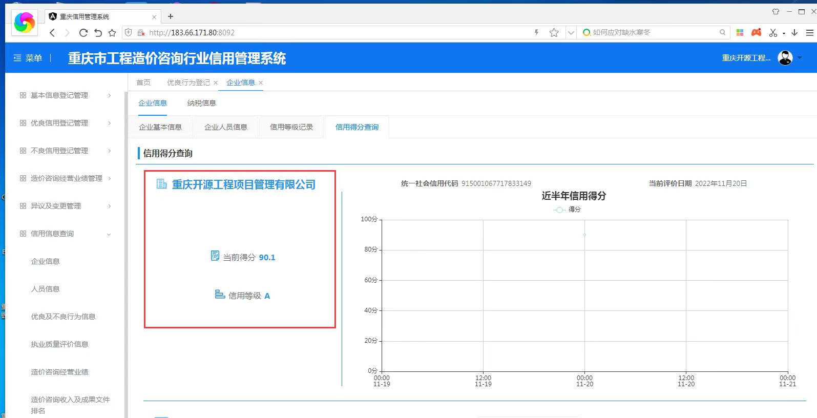Click the credit level bars icon

pos(220,295)
